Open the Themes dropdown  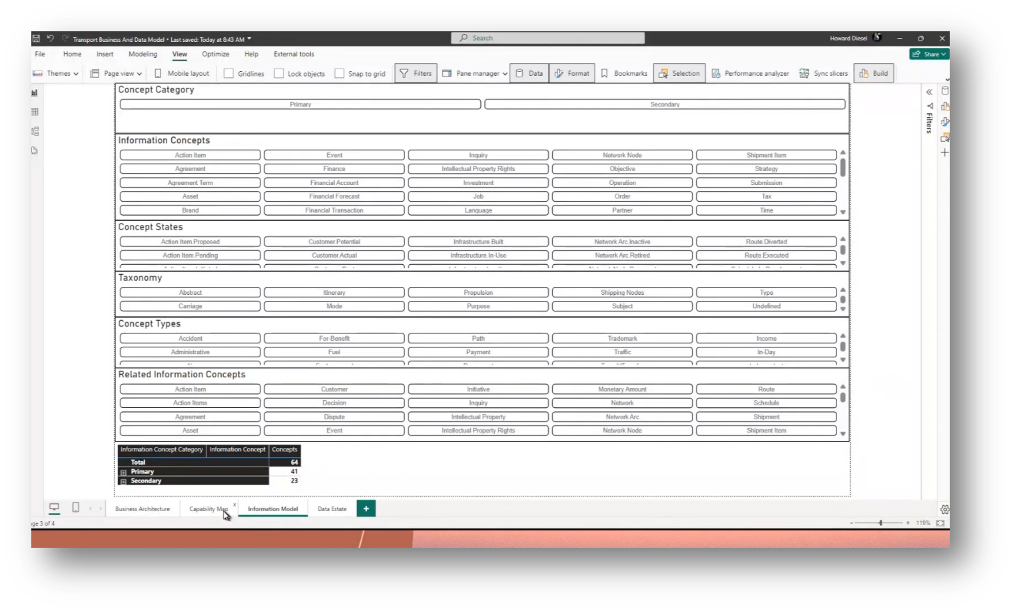pyautogui.click(x=56, y=74)
